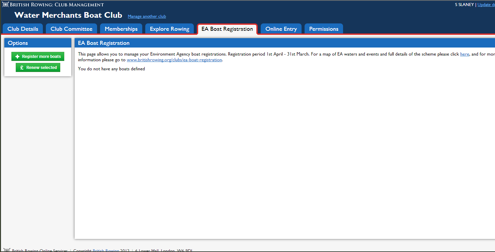Click the Water Merchants Boat Club title
The width and height of the screenshot is (495, 252).
[x=68, y=15]
